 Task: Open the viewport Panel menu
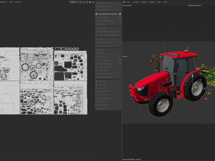(165, 2)
